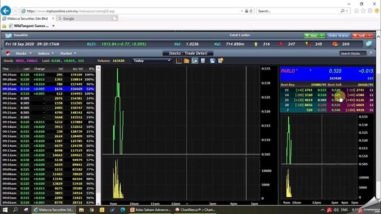Open the Windows Start menu

[5, 210]
